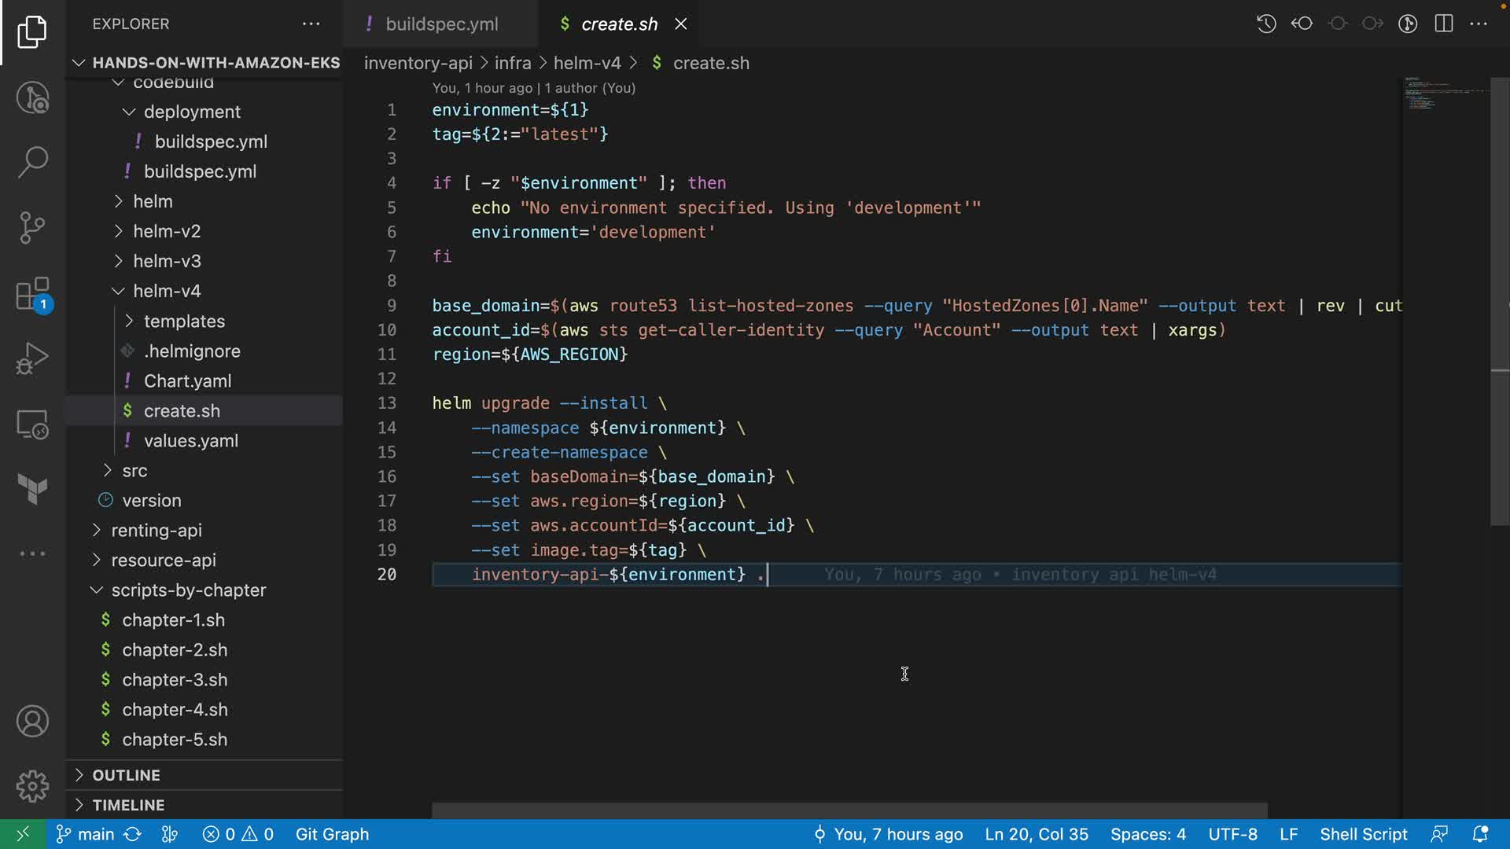Open the Source Control view
1510x849 pixels.
coord(32,228)
